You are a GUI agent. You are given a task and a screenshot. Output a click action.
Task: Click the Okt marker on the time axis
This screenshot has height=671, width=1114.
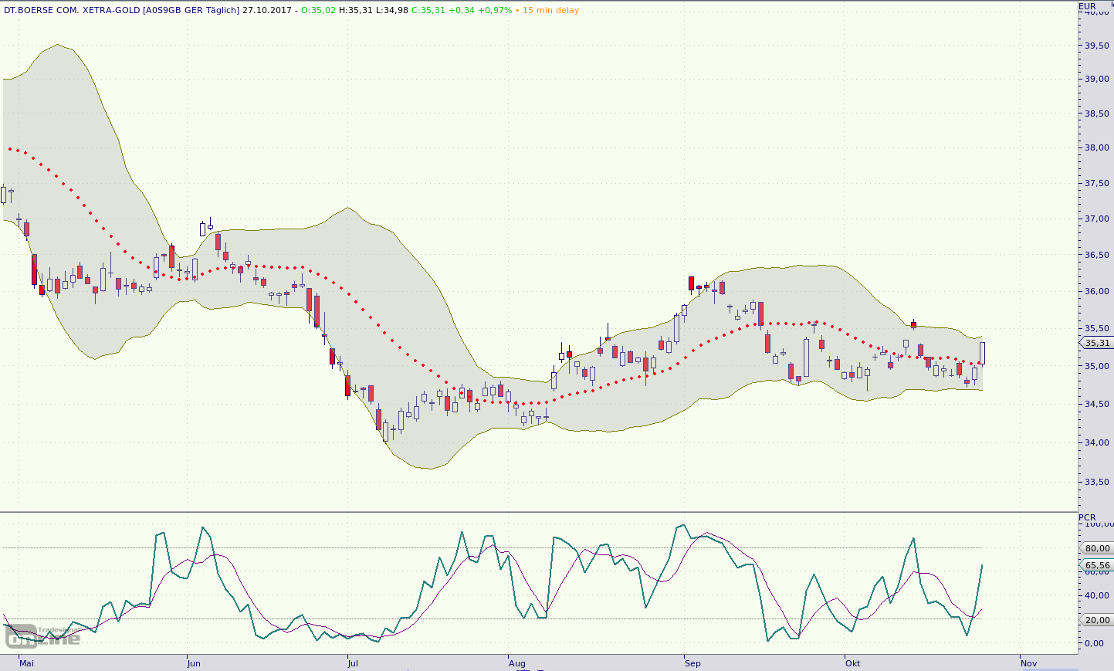pos(852,663)
